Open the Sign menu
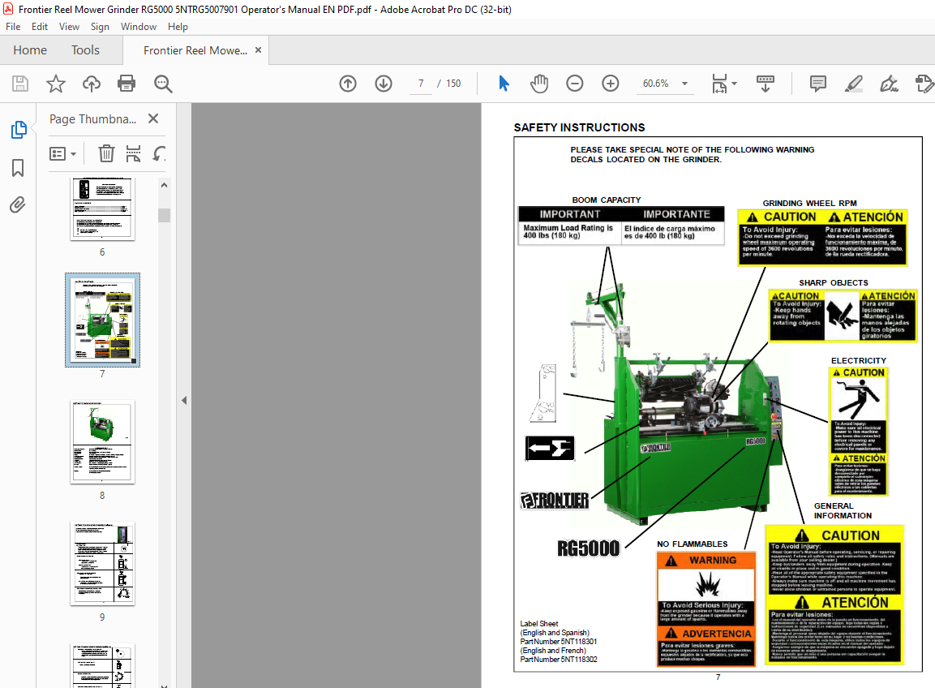 pyautogui.click(x=100, y=27)
